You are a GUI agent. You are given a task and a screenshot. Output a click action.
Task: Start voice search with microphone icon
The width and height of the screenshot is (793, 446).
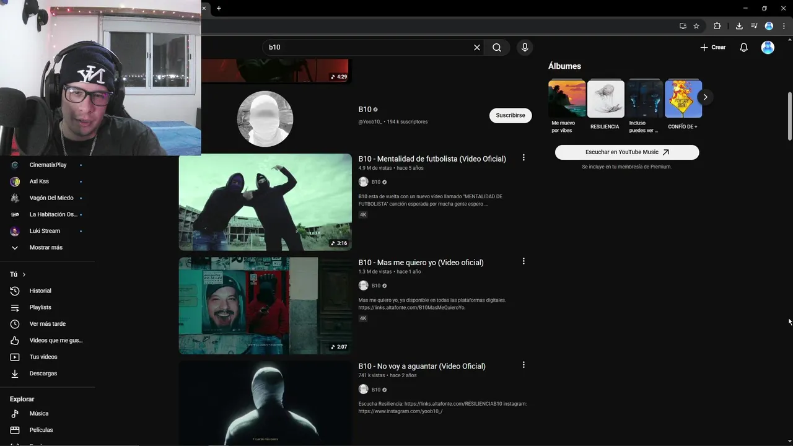point(525,47)
